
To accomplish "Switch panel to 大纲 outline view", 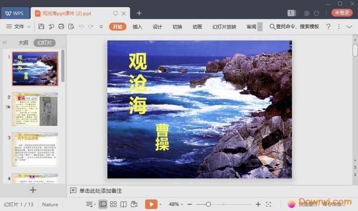I will click(23, 43).
